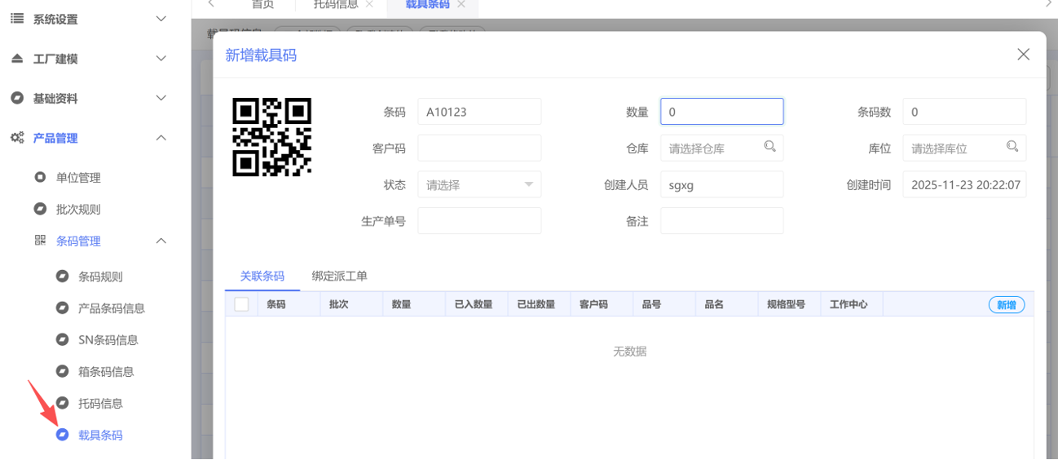Click the search icon in 库位 field
The image size is (1058, 460).
point(1012,147)
